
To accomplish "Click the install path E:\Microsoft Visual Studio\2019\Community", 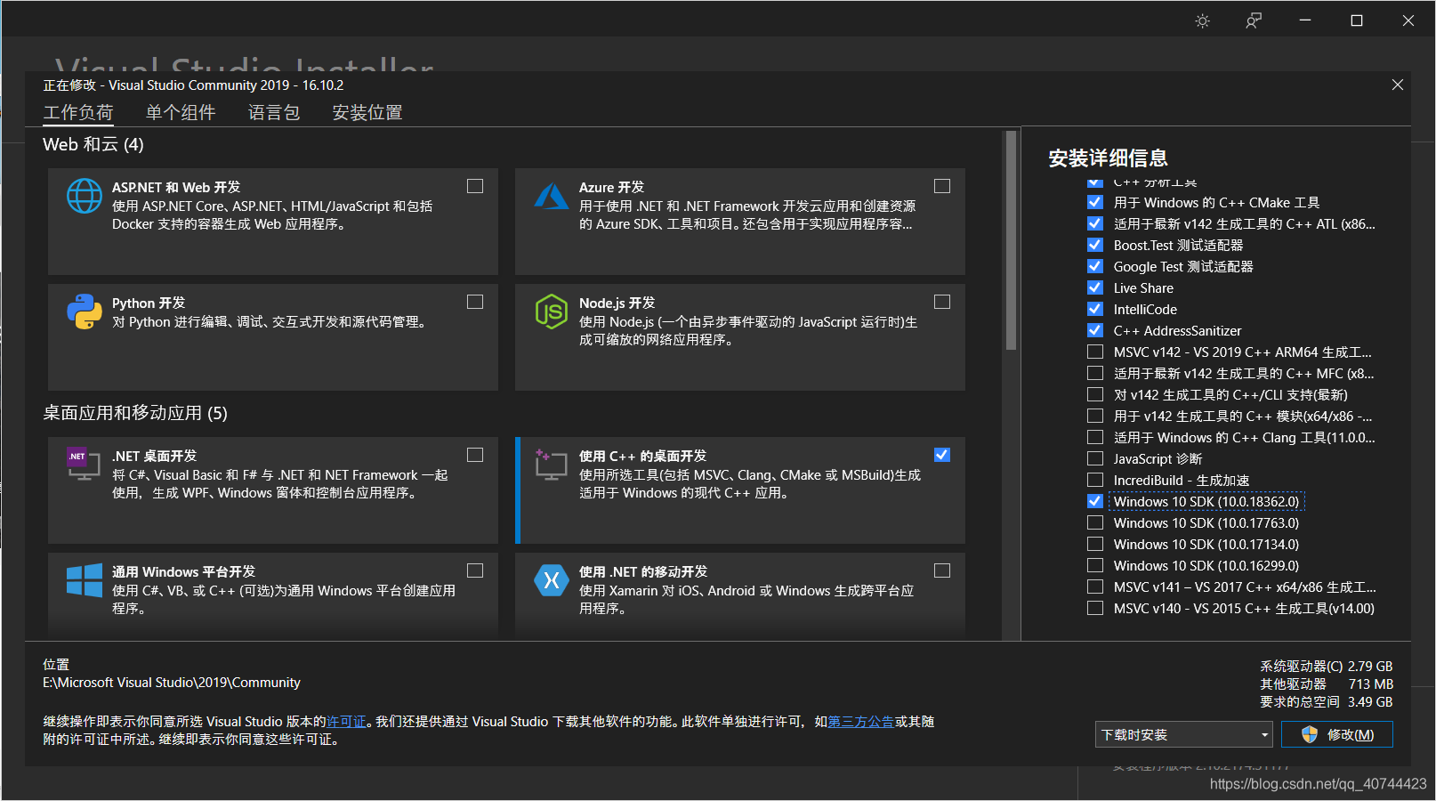I will click(x=172, y=683).
